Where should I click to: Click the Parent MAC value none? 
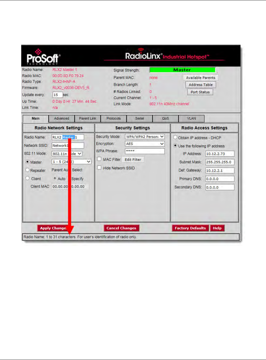153,77
